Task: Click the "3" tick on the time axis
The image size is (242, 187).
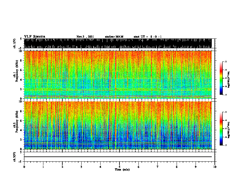Action: [x=81, y=167]
